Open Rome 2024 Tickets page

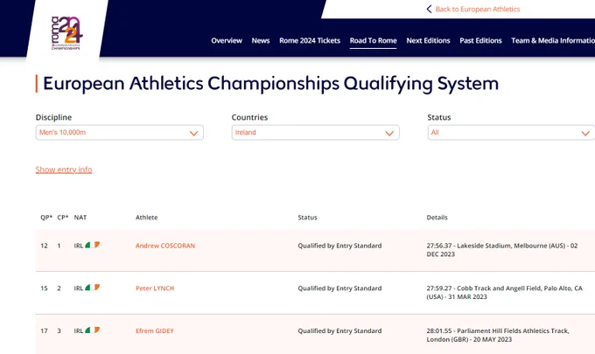pos(310,40)
